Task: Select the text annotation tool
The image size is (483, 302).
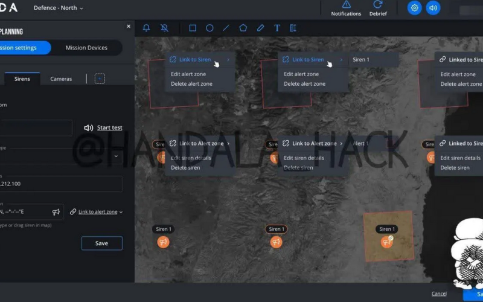Action: (x=277, y=28)
